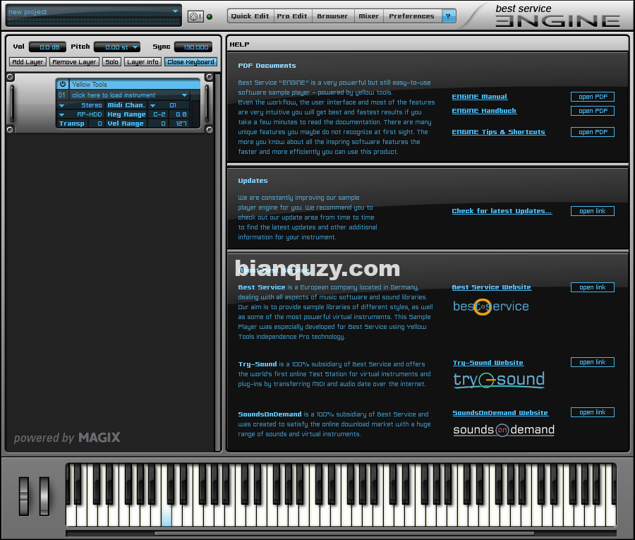Click the pitch bend wheel
This screenshot has height=540, width=635.
coord(24,496)
